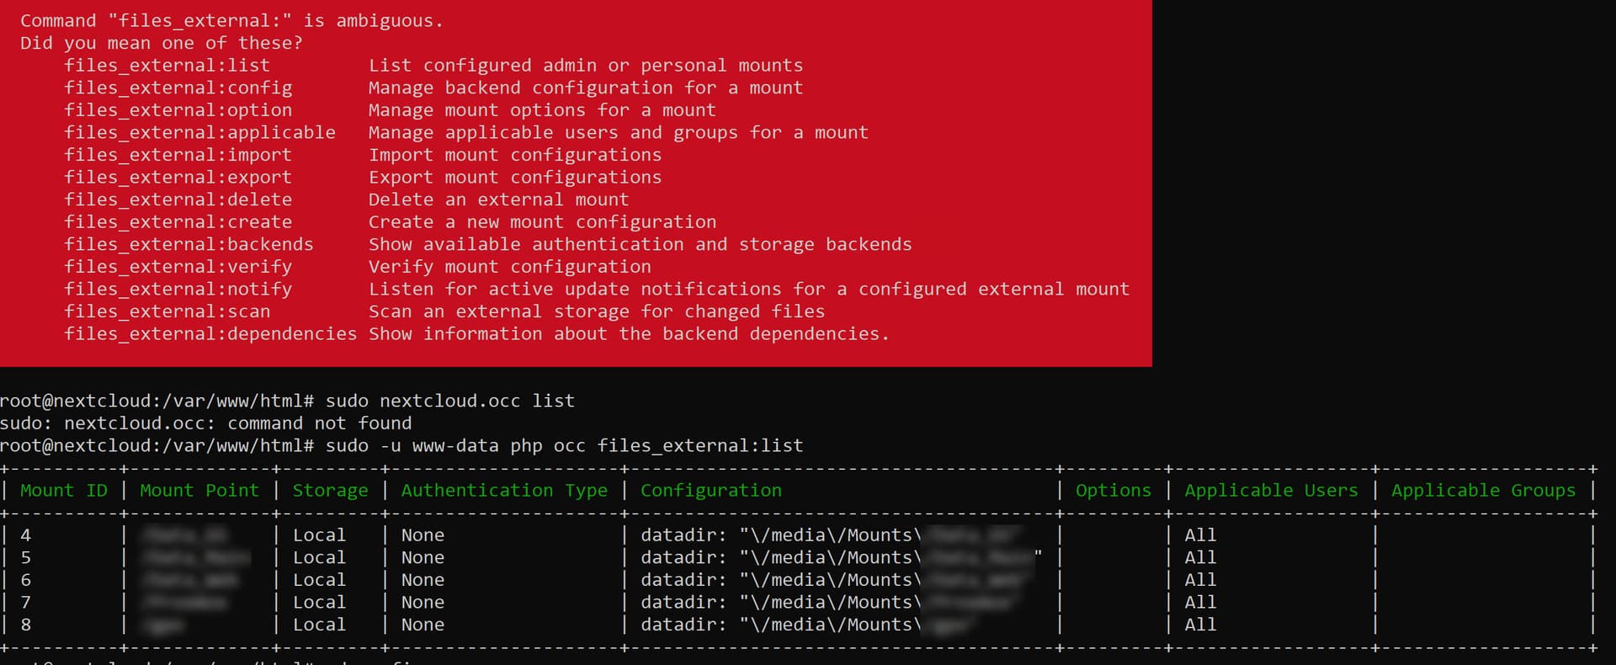Click "Export mount configurations" description
Image resolution: width=1616 pixels, height=665 pixels.
click(x=515, y=178)
